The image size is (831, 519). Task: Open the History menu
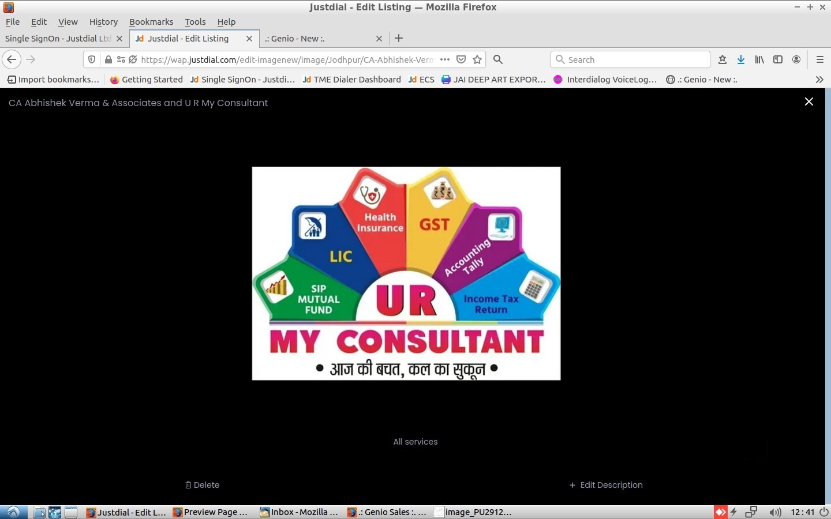103,22
